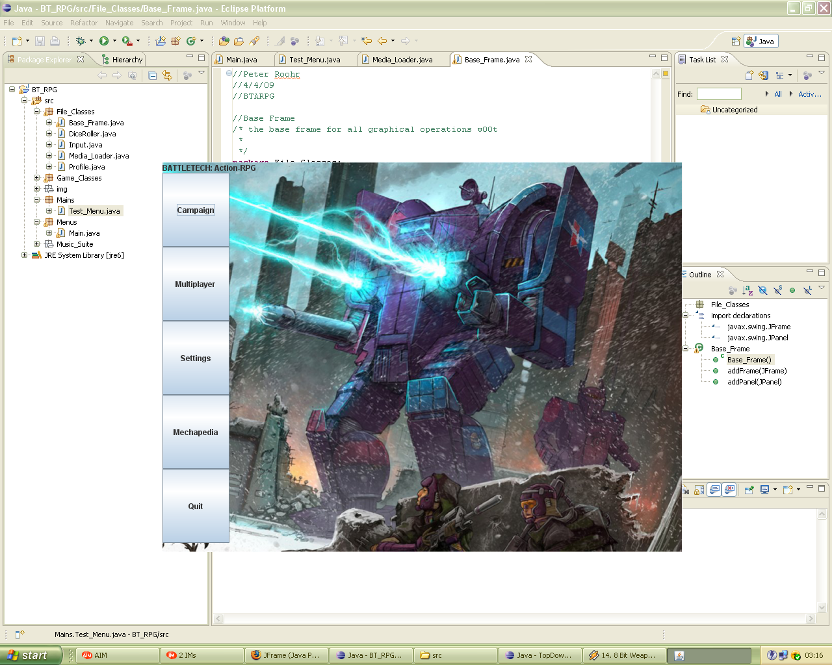Toggle Hide Local Types in Outline

click(x=807, y=290)
